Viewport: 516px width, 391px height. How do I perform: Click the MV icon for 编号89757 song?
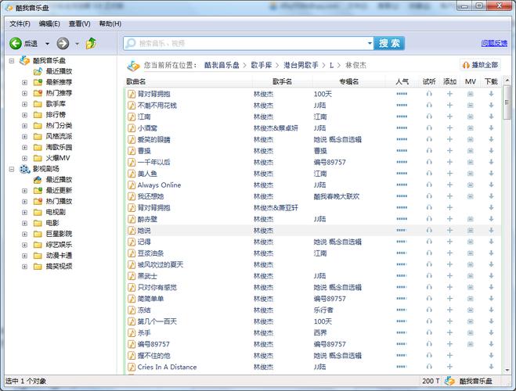coord(471,344)
